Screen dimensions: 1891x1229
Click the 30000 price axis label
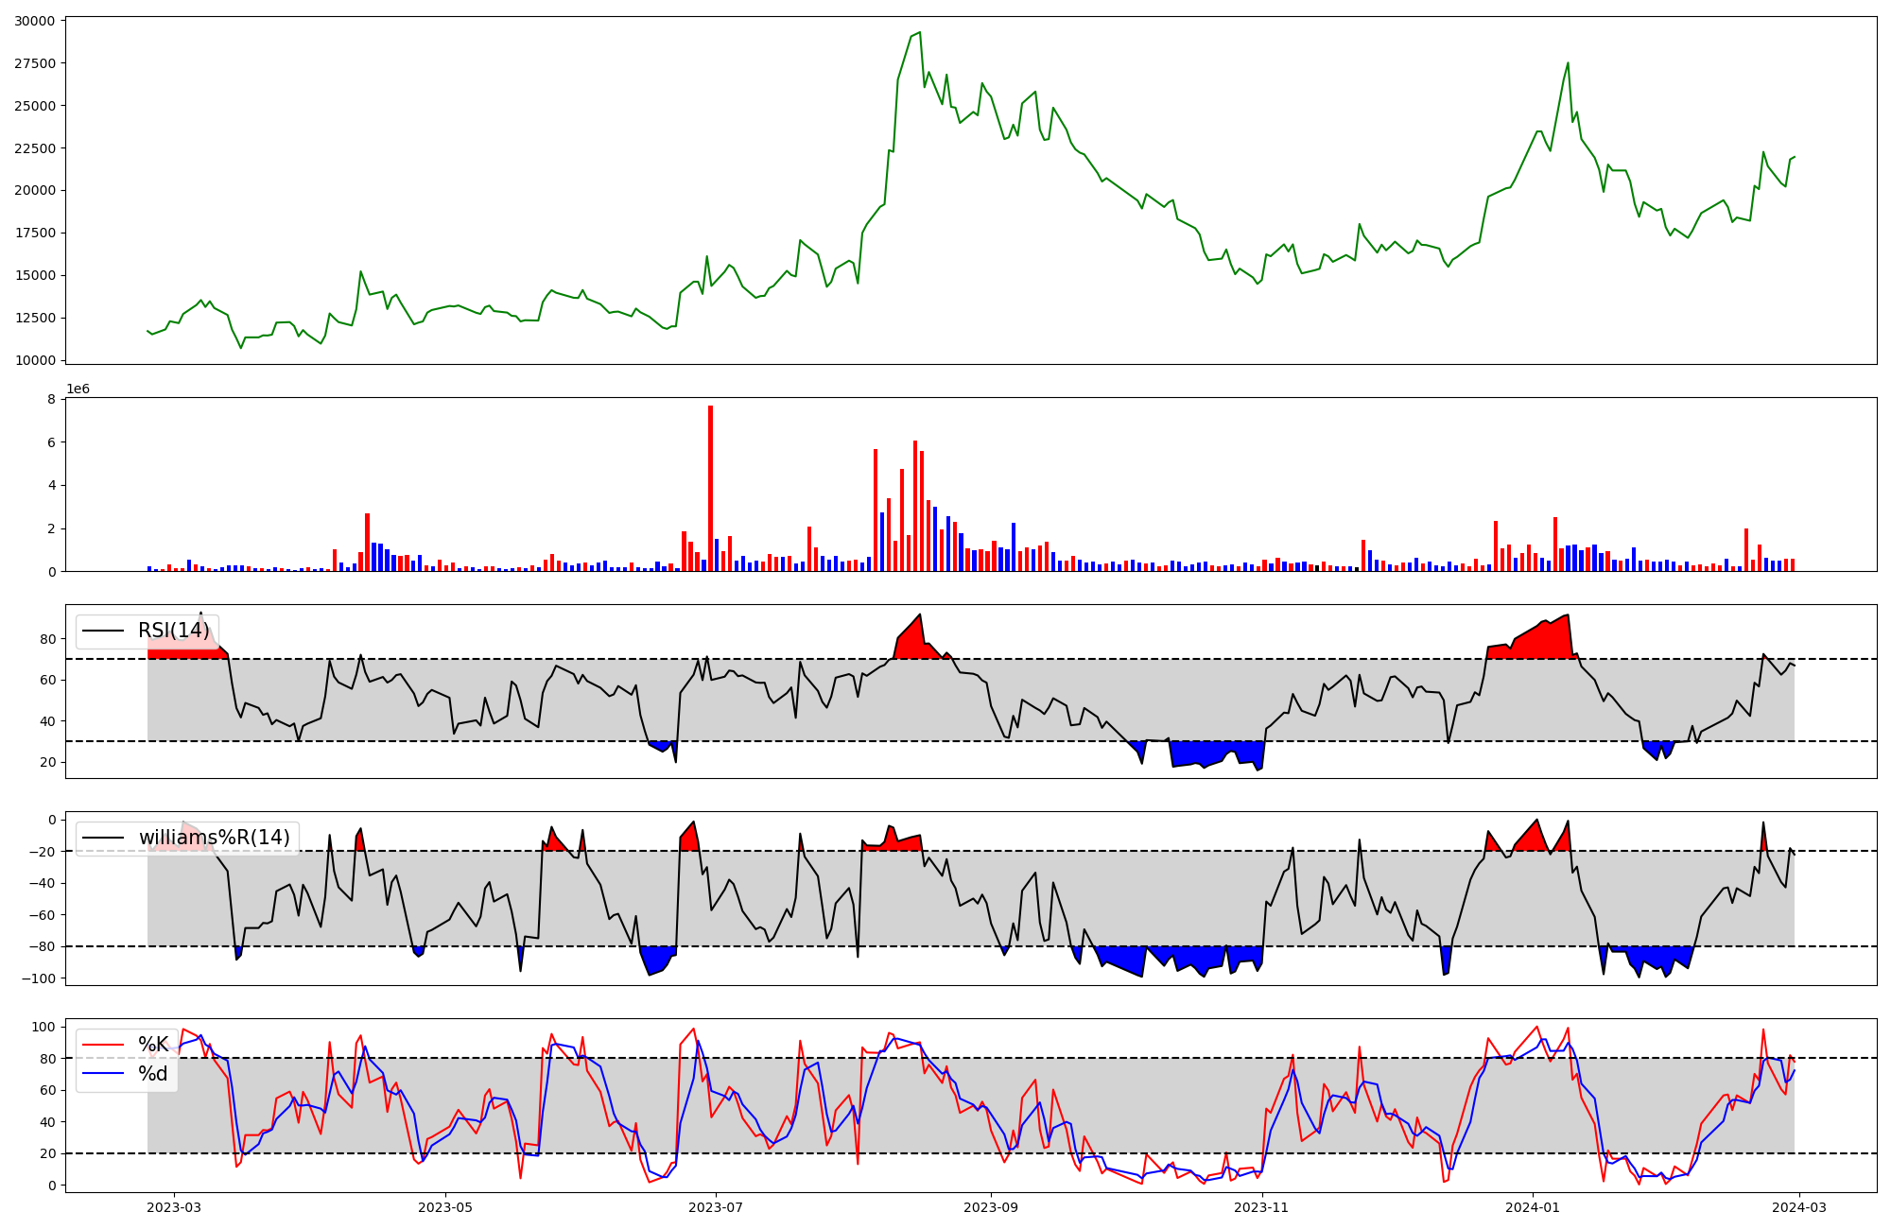[x=35, y=21]
